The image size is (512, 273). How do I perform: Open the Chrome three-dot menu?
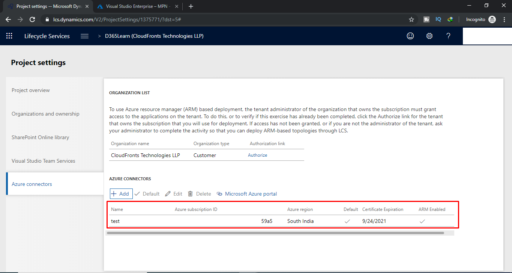click(x=504, y=19)
